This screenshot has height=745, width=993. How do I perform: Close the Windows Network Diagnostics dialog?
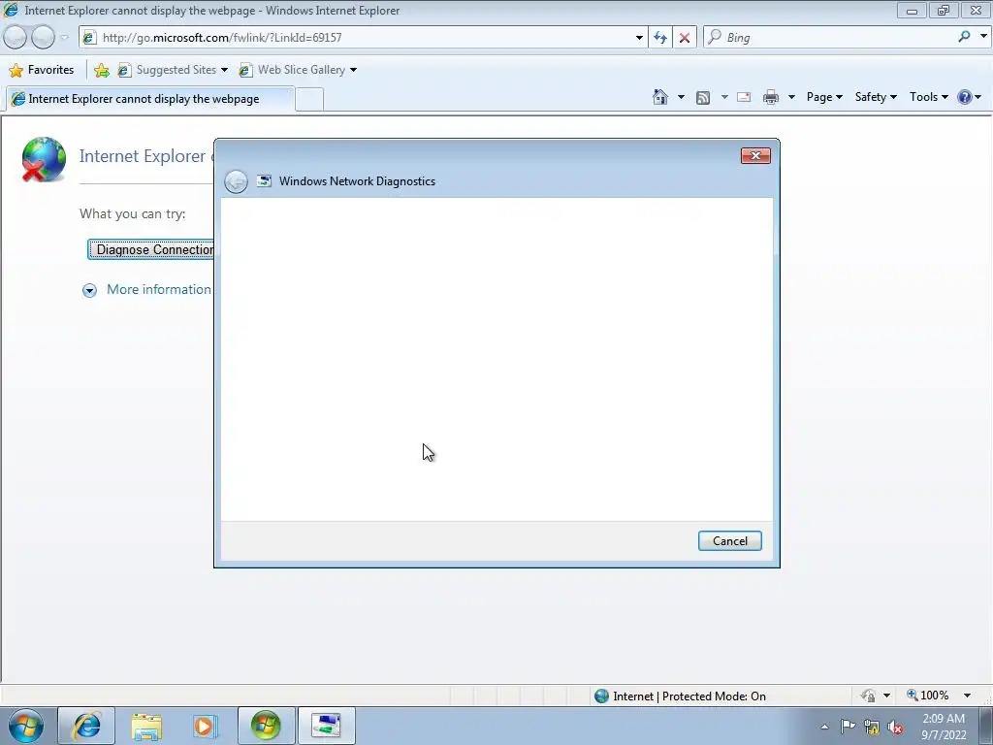click(x=755, y=156)
